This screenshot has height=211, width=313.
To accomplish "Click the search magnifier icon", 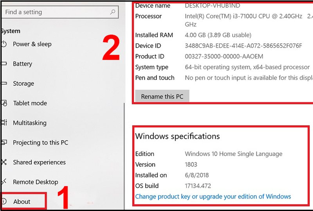I will [x=113, y=12].
